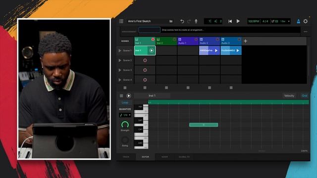Click the green loop region bar in the editor
The height and width of the screenshot is (178, 317).
[x=229, y=102]
